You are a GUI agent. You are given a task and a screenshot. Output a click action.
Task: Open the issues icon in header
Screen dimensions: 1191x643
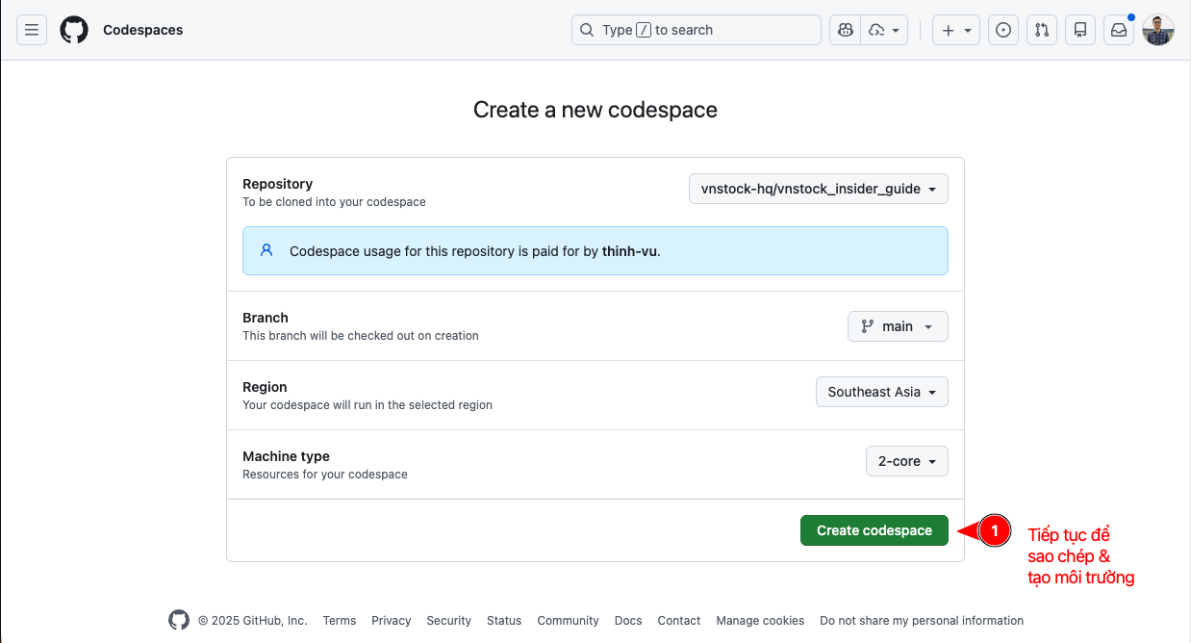pyautogui.click(x=1003, y=30)
